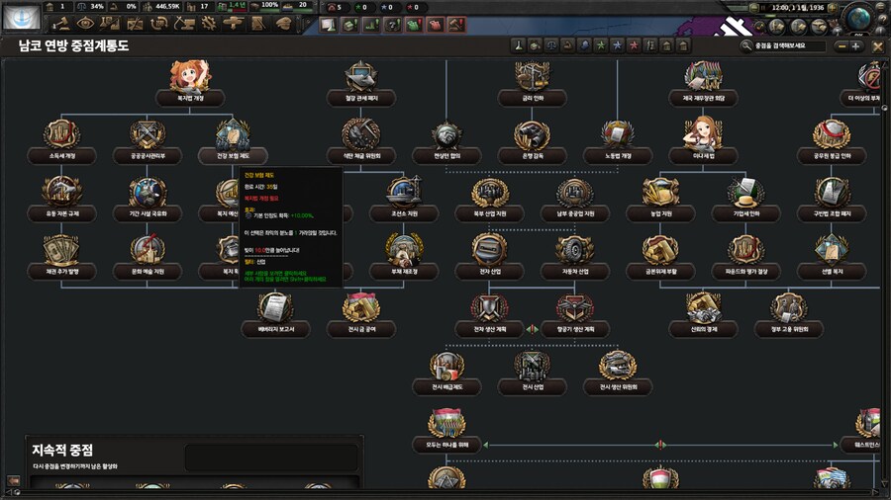Screen dimensions: 891x500
Task: Zoom out focus tree with minus
Action: click(841, 45)
